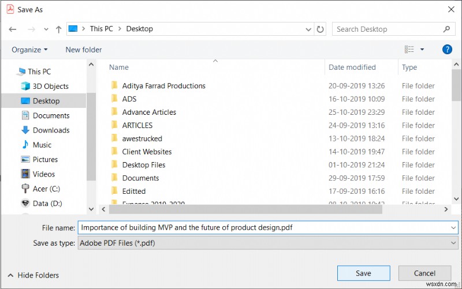Select the Aditya Farrad Productions folder

[x=164, y=85]
